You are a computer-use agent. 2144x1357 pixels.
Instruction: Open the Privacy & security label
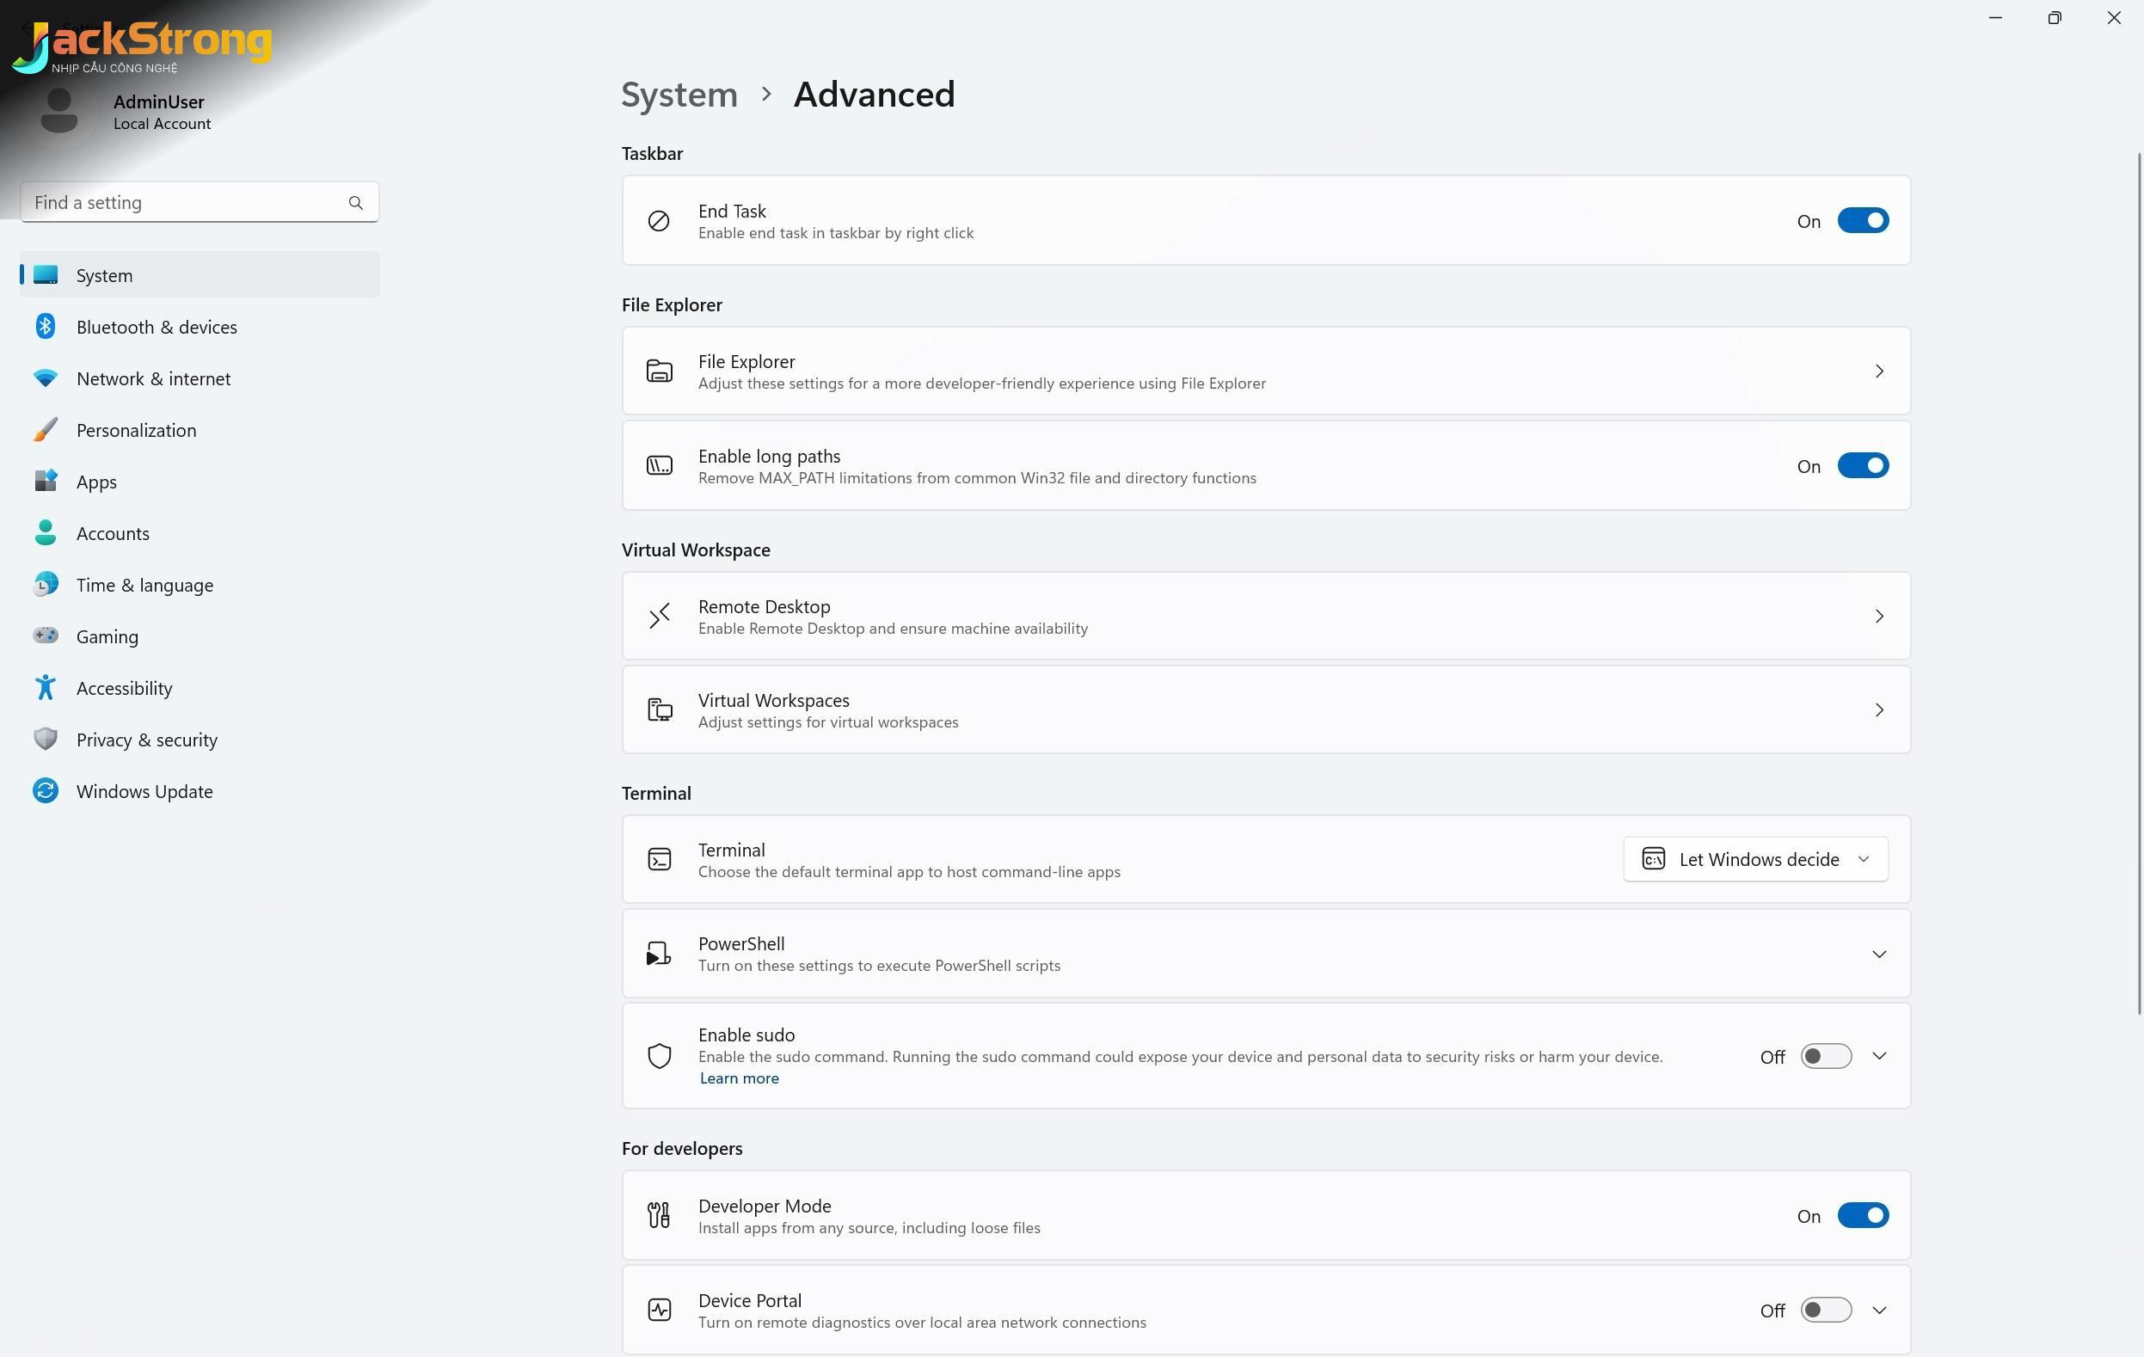(147, 740)
